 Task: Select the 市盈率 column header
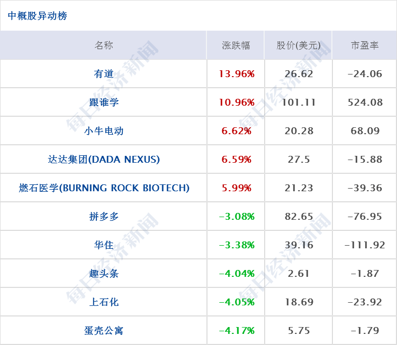[365, 45]
